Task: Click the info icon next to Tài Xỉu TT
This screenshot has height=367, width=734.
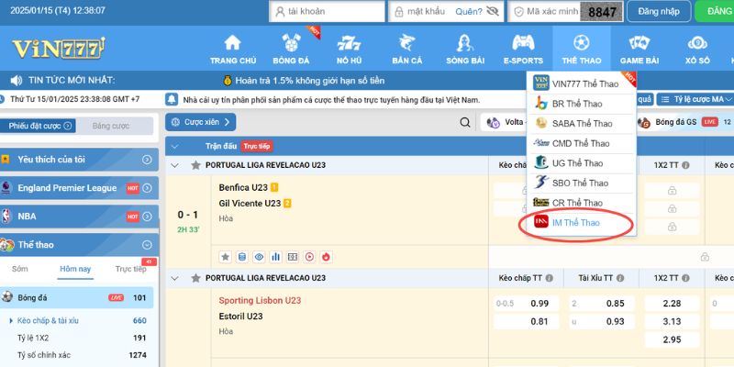Action: (620, 278)
